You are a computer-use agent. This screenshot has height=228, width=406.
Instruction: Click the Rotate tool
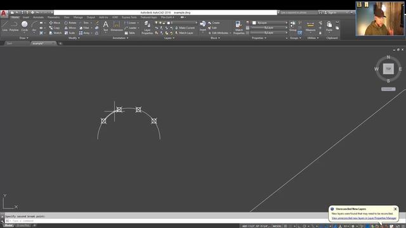click(70, 23)
